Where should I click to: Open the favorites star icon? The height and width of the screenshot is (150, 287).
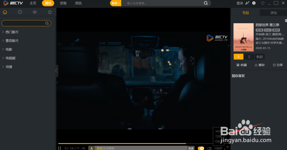point(50,12)
